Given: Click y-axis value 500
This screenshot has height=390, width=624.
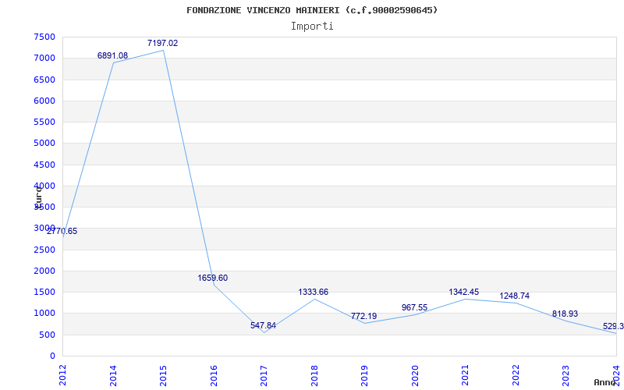Looking at the screenshot, I should pyautogui.click(x=47, y=335).
